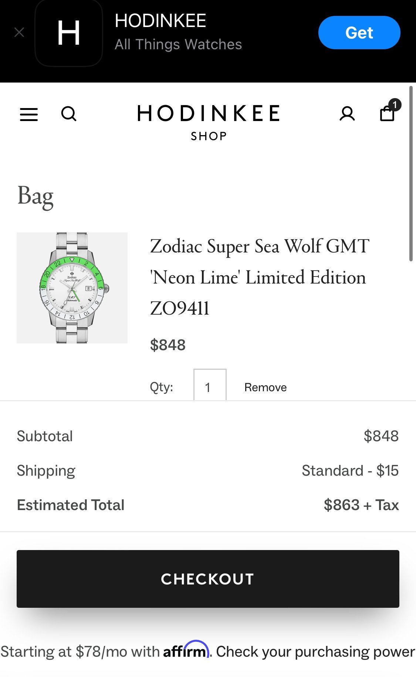Select the 'Standard - $15' shipping text
The image size is (416, 677).
pyautogui.click(x=350, y=470)
